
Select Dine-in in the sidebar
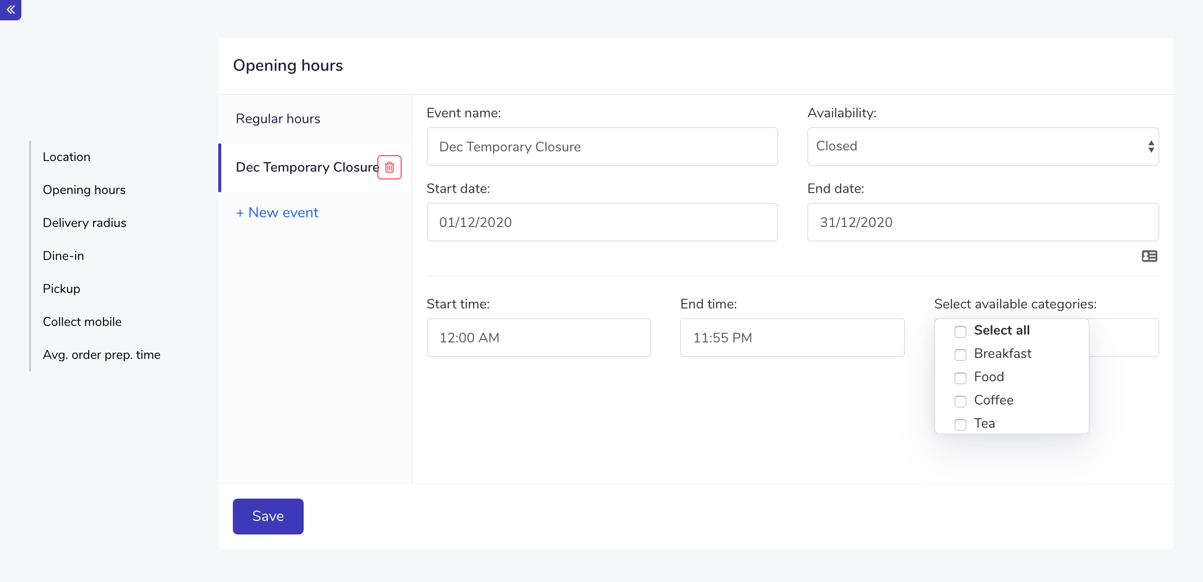click(64, 256)
